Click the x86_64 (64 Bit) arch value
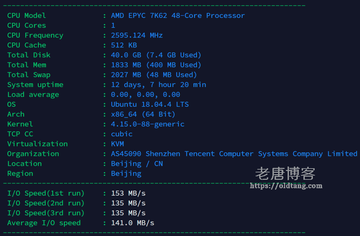 143,114
